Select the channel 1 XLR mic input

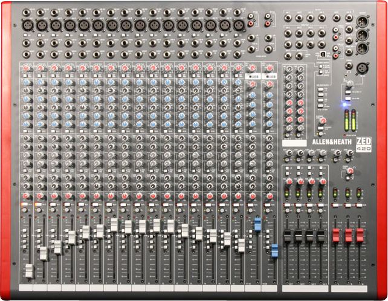coord(28,25)
